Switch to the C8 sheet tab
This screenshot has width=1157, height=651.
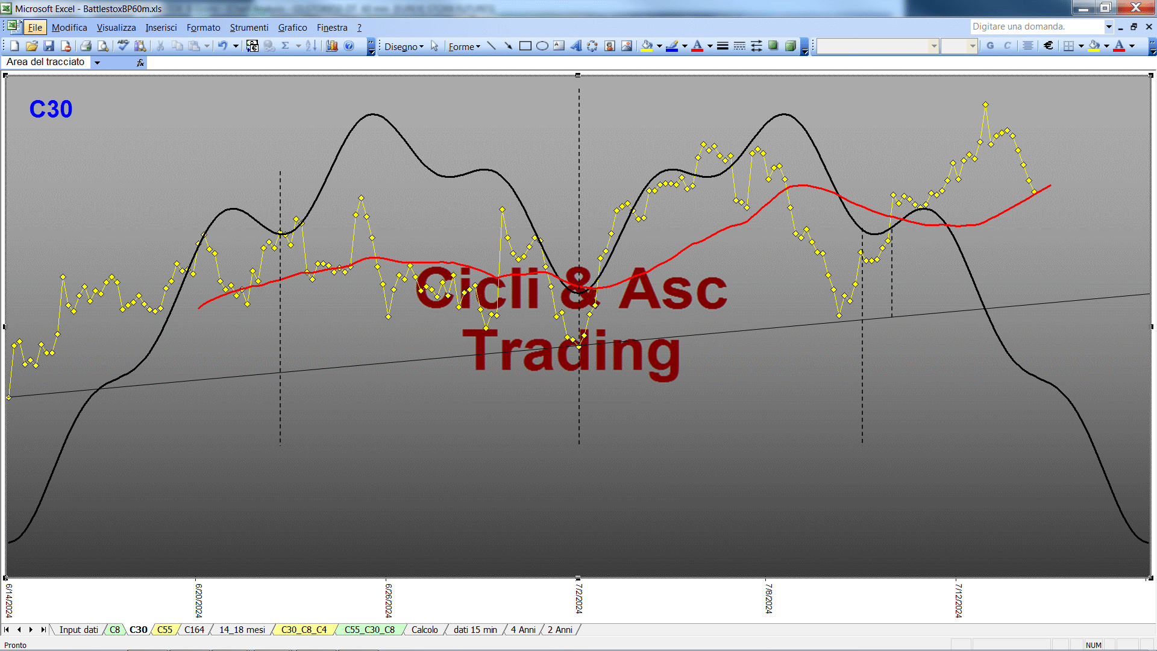[114, 629]
